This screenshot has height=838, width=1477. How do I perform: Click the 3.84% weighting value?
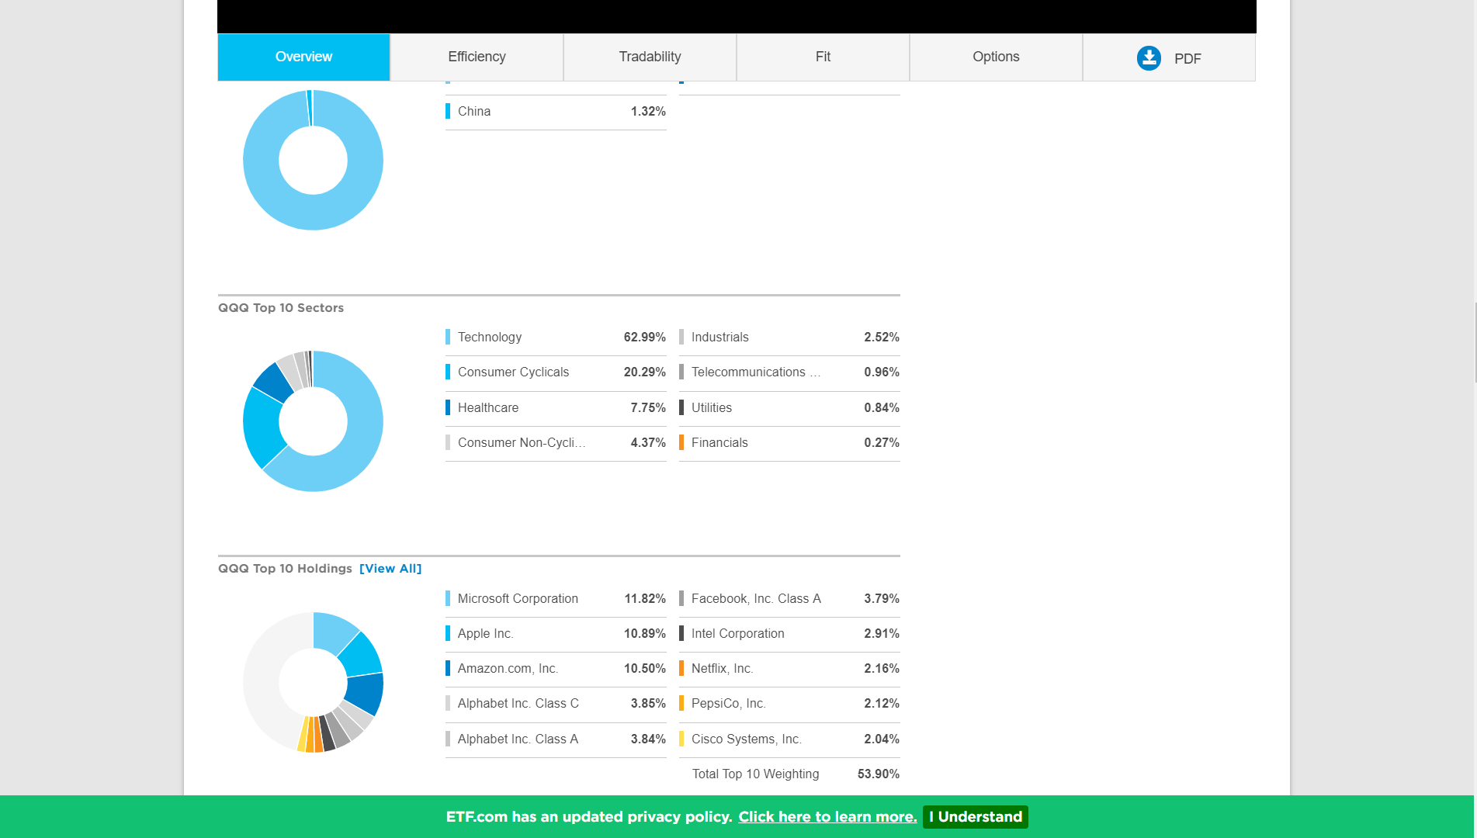pos(648,739)
